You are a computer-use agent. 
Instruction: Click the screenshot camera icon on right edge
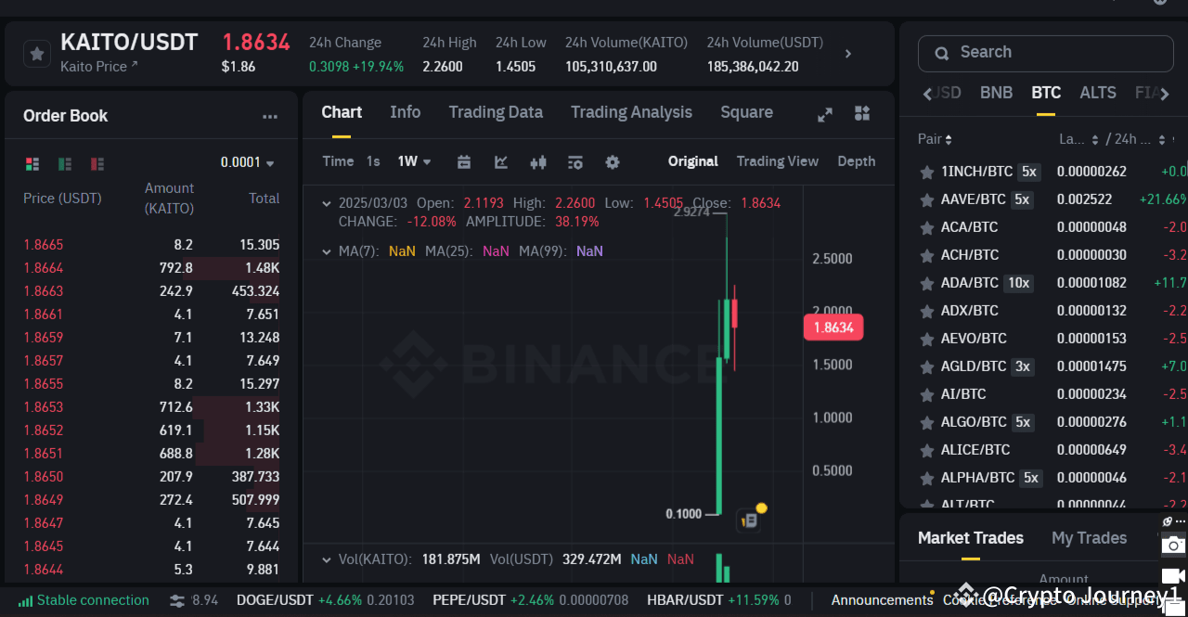1172,545
